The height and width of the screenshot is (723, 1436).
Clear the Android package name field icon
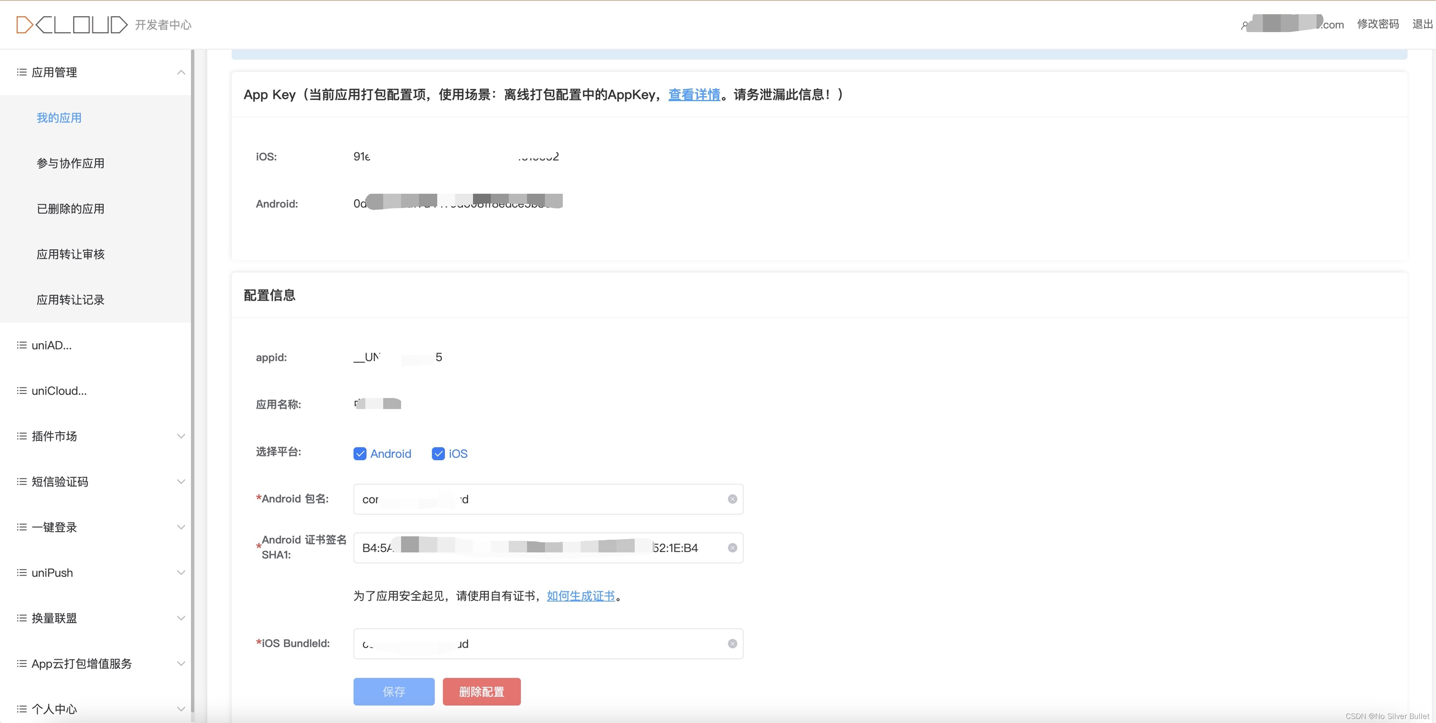(732, 499)
